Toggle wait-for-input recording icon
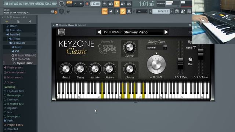Screen dimensions: 235x132 tap(111, 4)
